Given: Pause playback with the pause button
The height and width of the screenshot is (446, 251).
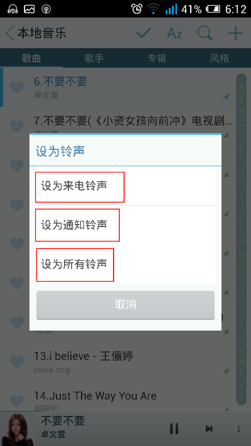Looking at the screenshot, I should tap(174, 428).
